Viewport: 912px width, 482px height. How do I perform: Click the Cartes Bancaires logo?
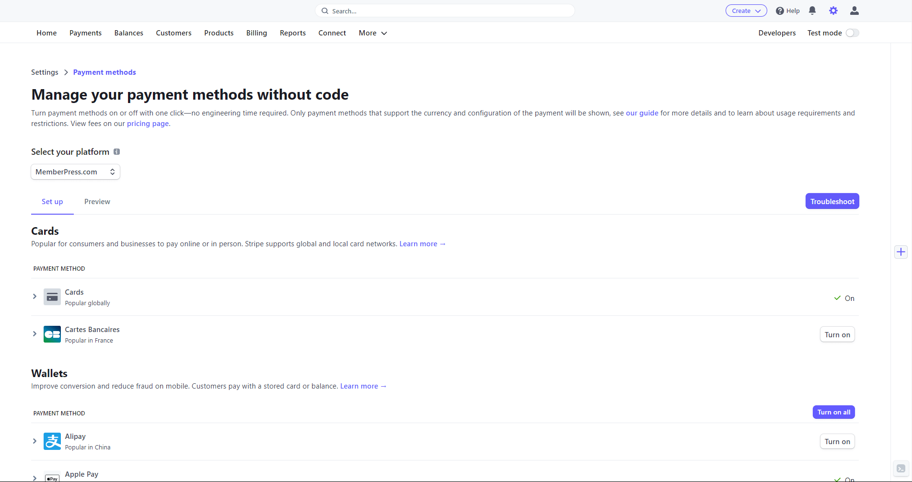pyautogui.click(x=52, y=334)
